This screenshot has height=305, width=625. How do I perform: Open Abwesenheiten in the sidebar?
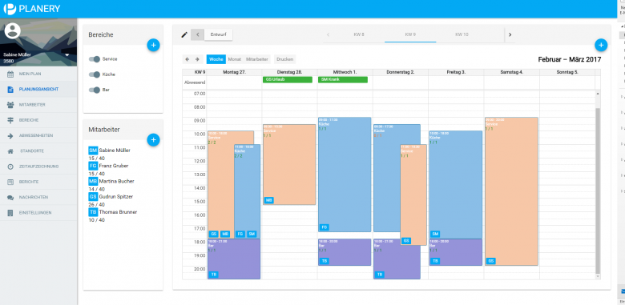[38, 135]
